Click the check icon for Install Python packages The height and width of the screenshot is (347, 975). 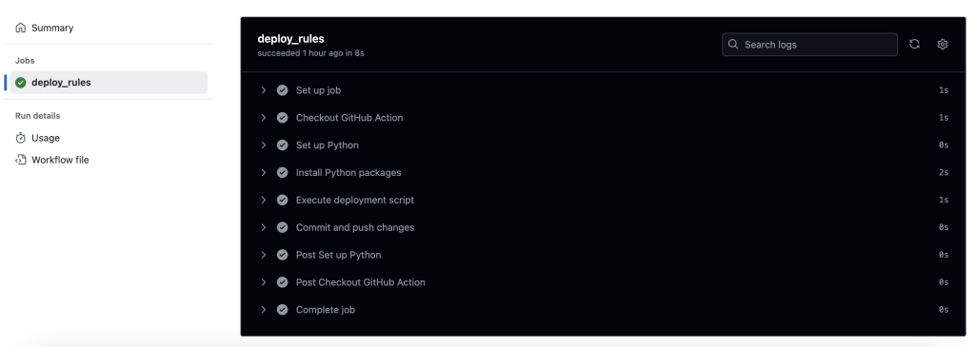tap(282, 173)
